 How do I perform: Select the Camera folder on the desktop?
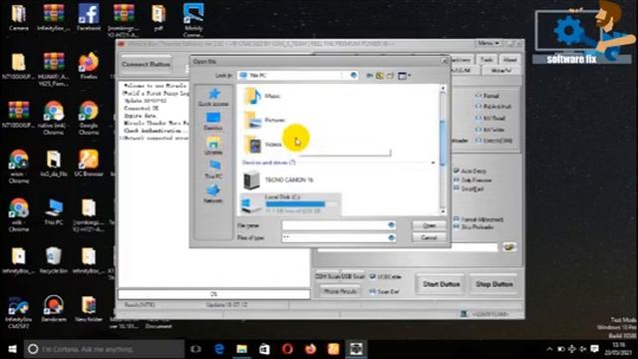(19, 18)
